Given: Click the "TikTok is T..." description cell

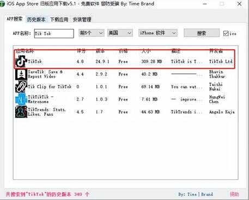Looking at the screenshot, I should pyautogui.click(x=187, y=62).
